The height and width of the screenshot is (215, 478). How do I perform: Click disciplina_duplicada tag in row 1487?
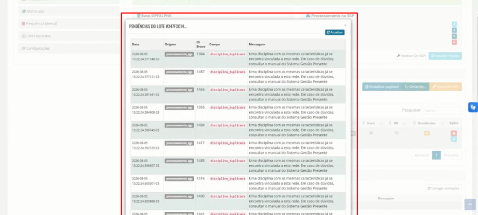coord(227,72)
